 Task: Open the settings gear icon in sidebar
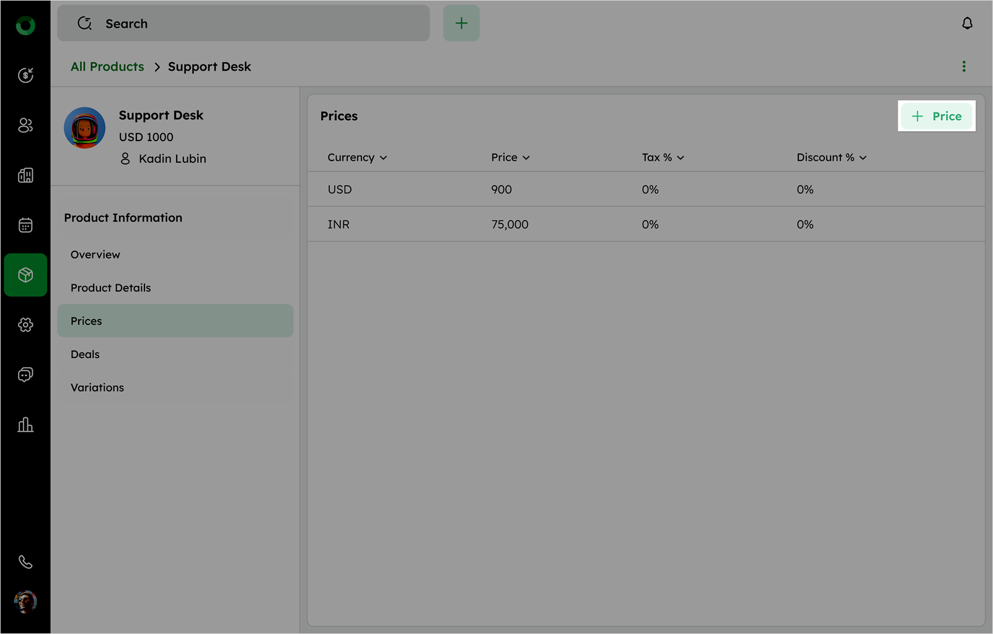[25, 325]
